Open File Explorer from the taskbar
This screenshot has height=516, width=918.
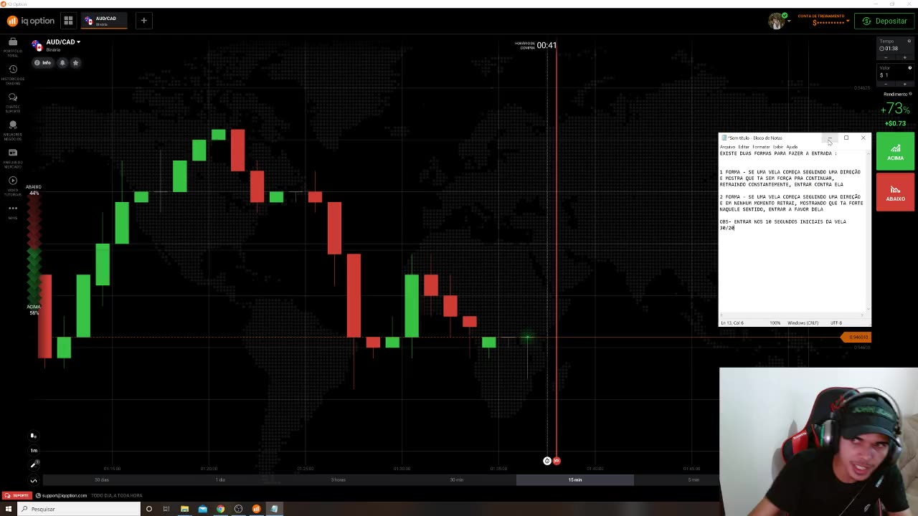(x=184, y=509)
